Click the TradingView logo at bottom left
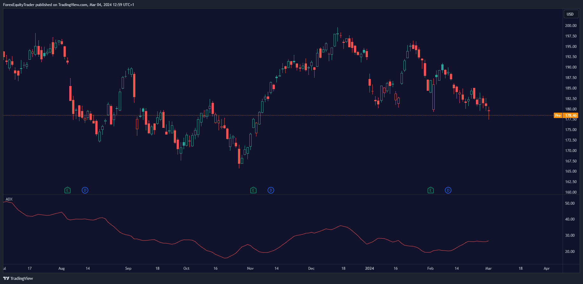 click(x=6, y=278)
